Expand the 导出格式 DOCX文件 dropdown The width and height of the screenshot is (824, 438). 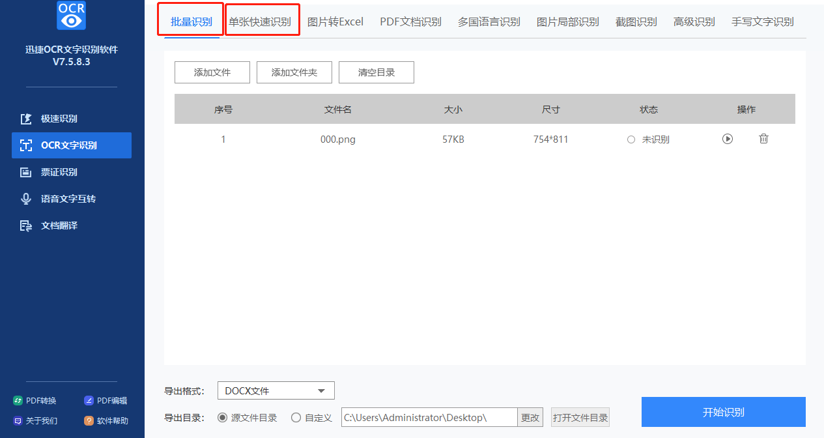point(276,391)
